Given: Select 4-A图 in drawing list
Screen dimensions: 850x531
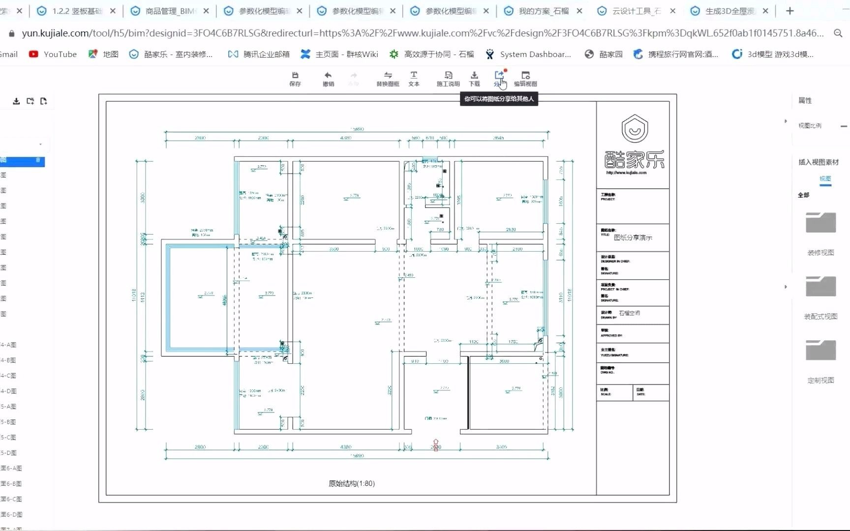Looking at the screenshot, I should tap(8, 345).
